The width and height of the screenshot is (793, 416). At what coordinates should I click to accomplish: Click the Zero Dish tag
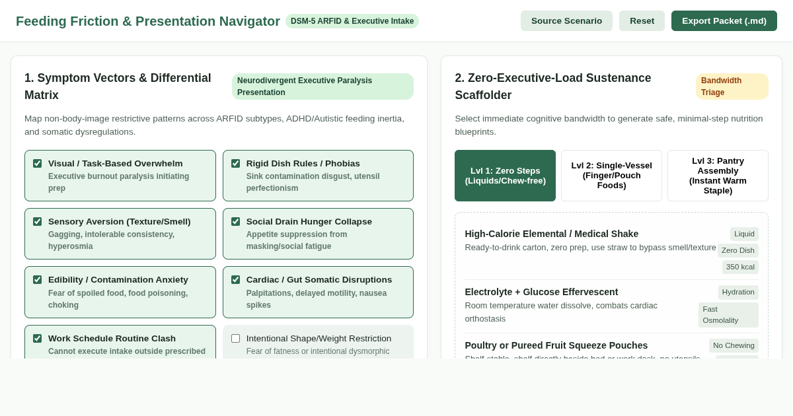[738, 250]
